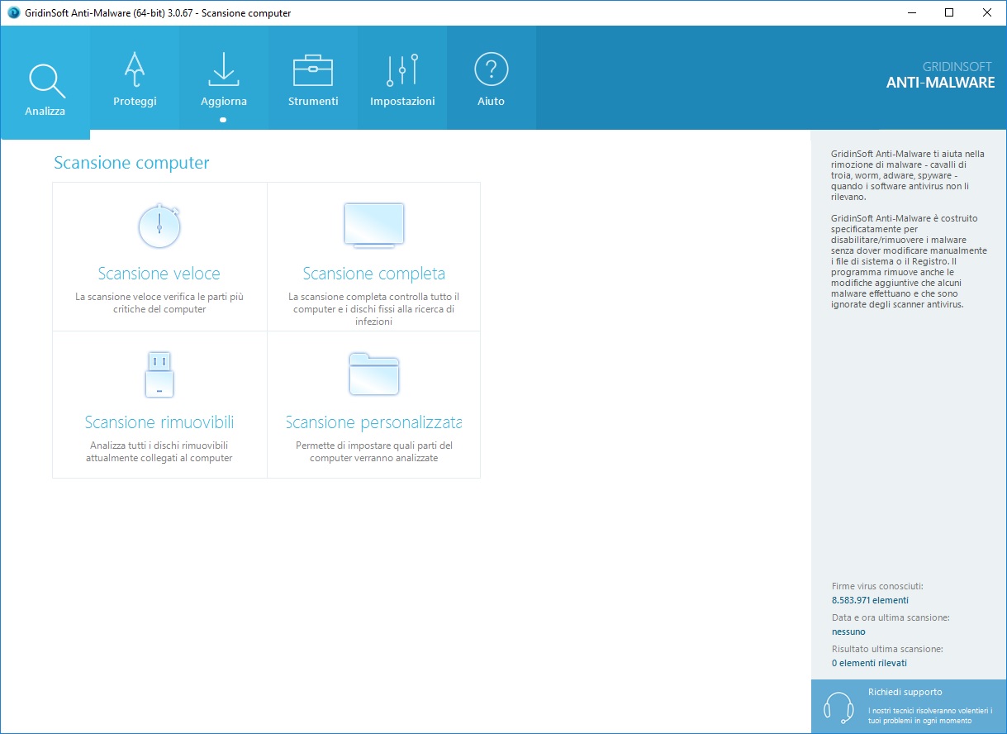Click the GRIDINSOFT ANTI-MALWARE logo text
The image size is (1007, 734).
[x=940, y=75]
